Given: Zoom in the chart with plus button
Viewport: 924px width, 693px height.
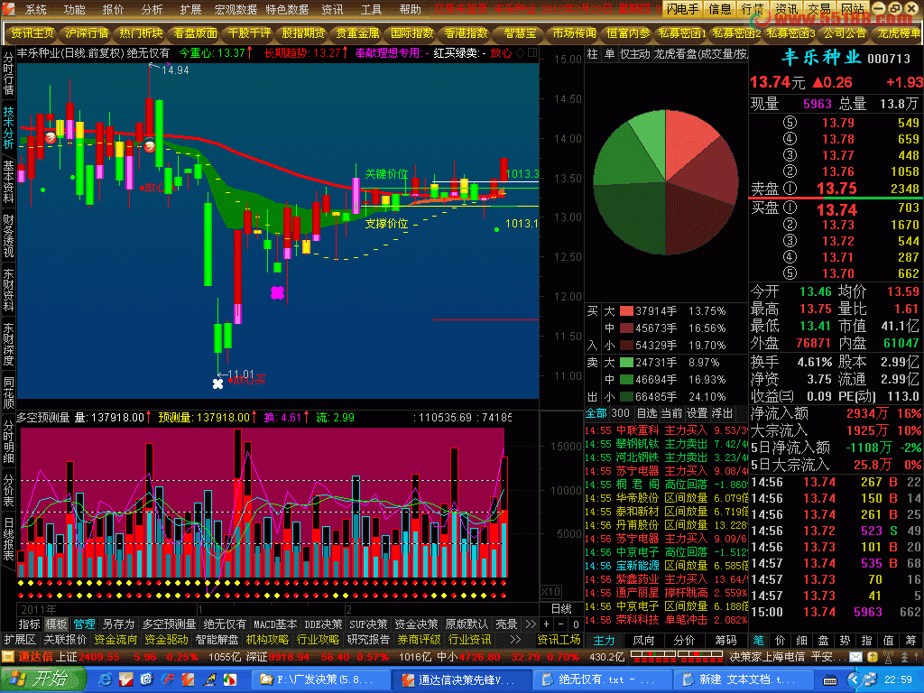Looking at the screenshot, I should click(546, 624).
